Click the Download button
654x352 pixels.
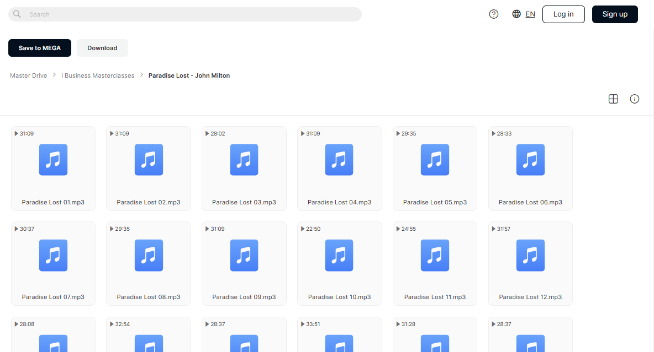pos(102,48)
